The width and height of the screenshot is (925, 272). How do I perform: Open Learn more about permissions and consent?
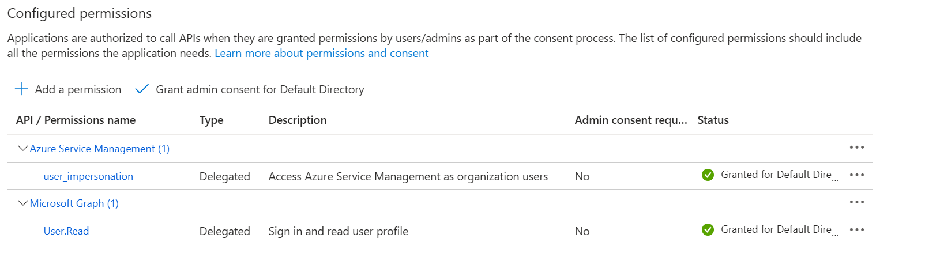coord(322,53)
